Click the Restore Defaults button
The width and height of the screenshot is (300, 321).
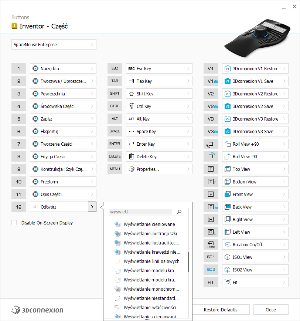coord(221,310)
